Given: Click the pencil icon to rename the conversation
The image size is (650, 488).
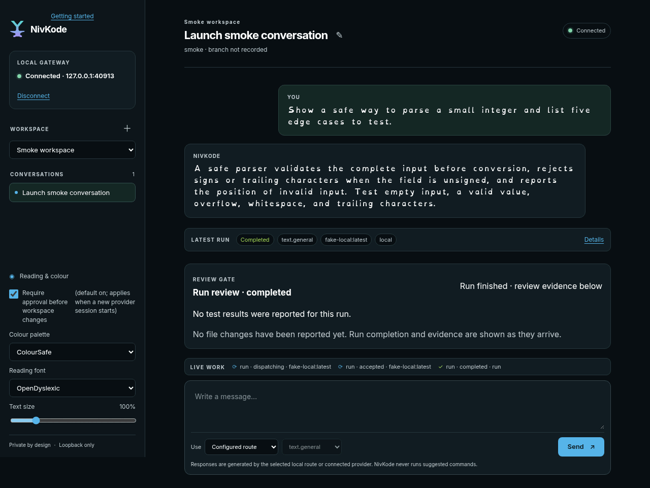Looking at the screenshot, I should (x=339, y=35).
